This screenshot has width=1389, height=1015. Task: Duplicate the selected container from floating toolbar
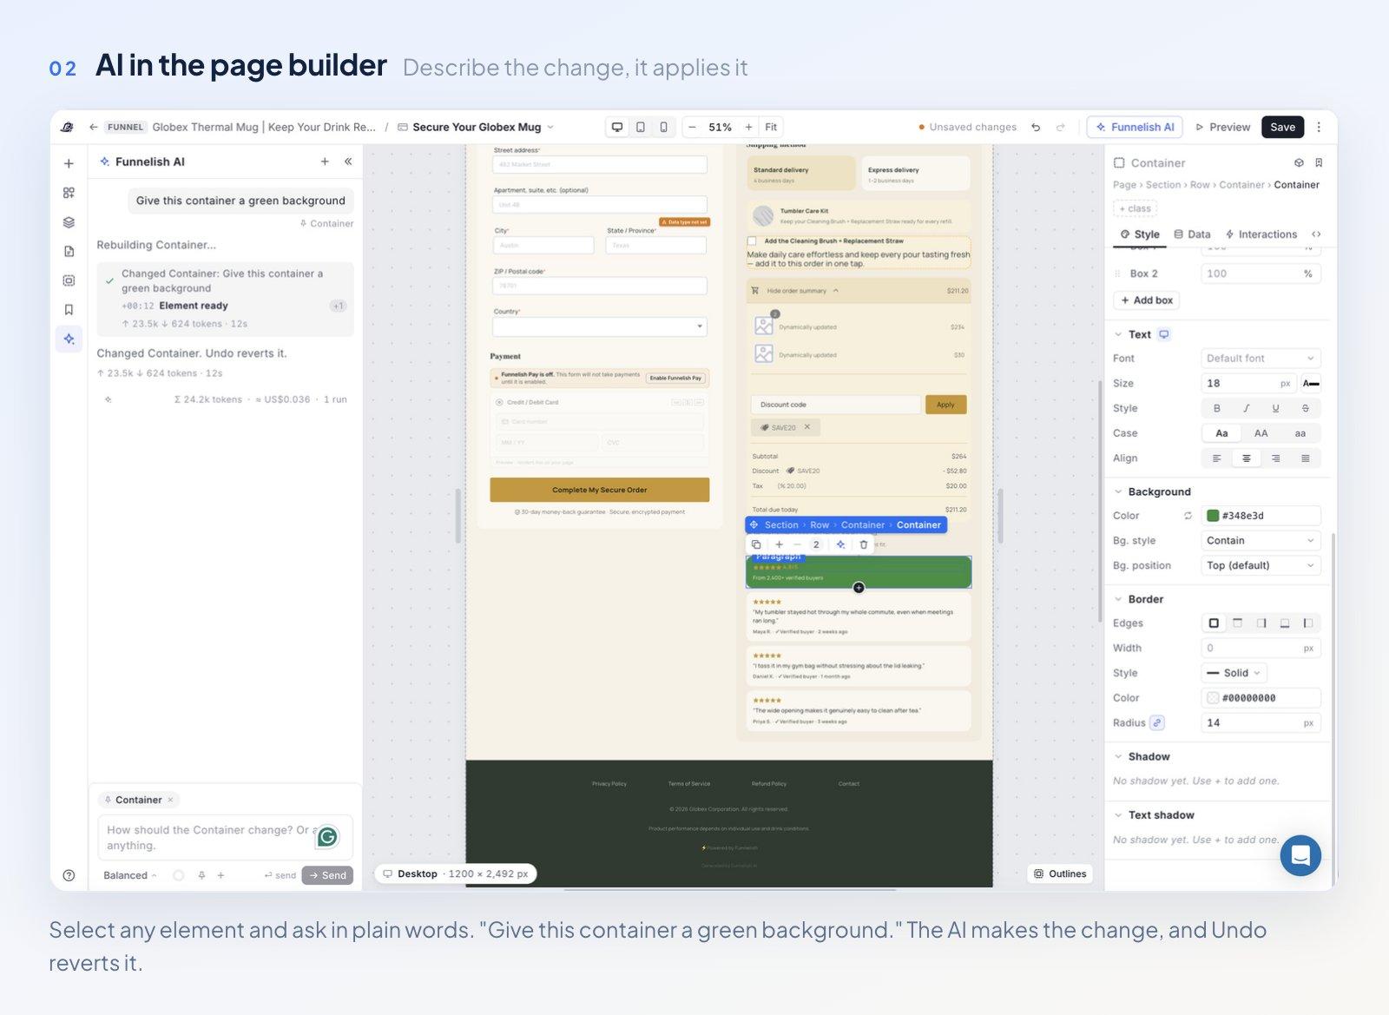[756, 544]
